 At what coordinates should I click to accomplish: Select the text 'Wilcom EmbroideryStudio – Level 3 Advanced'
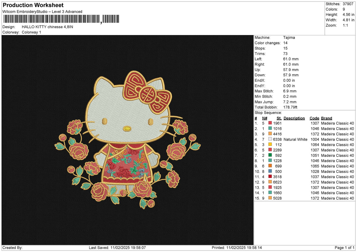42,12
